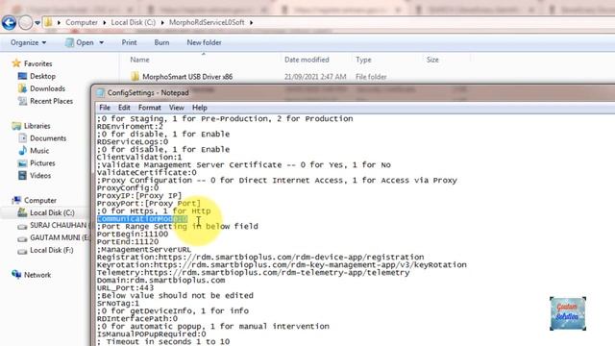The height and width of the screenshot is (346, 615).
Task: Click the RDEnviroment:2 line in Notepad
Action: coord(130,126)
